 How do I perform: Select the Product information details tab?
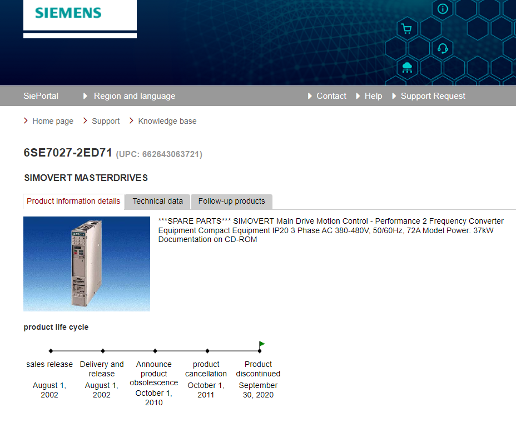(x=73, y=202)
